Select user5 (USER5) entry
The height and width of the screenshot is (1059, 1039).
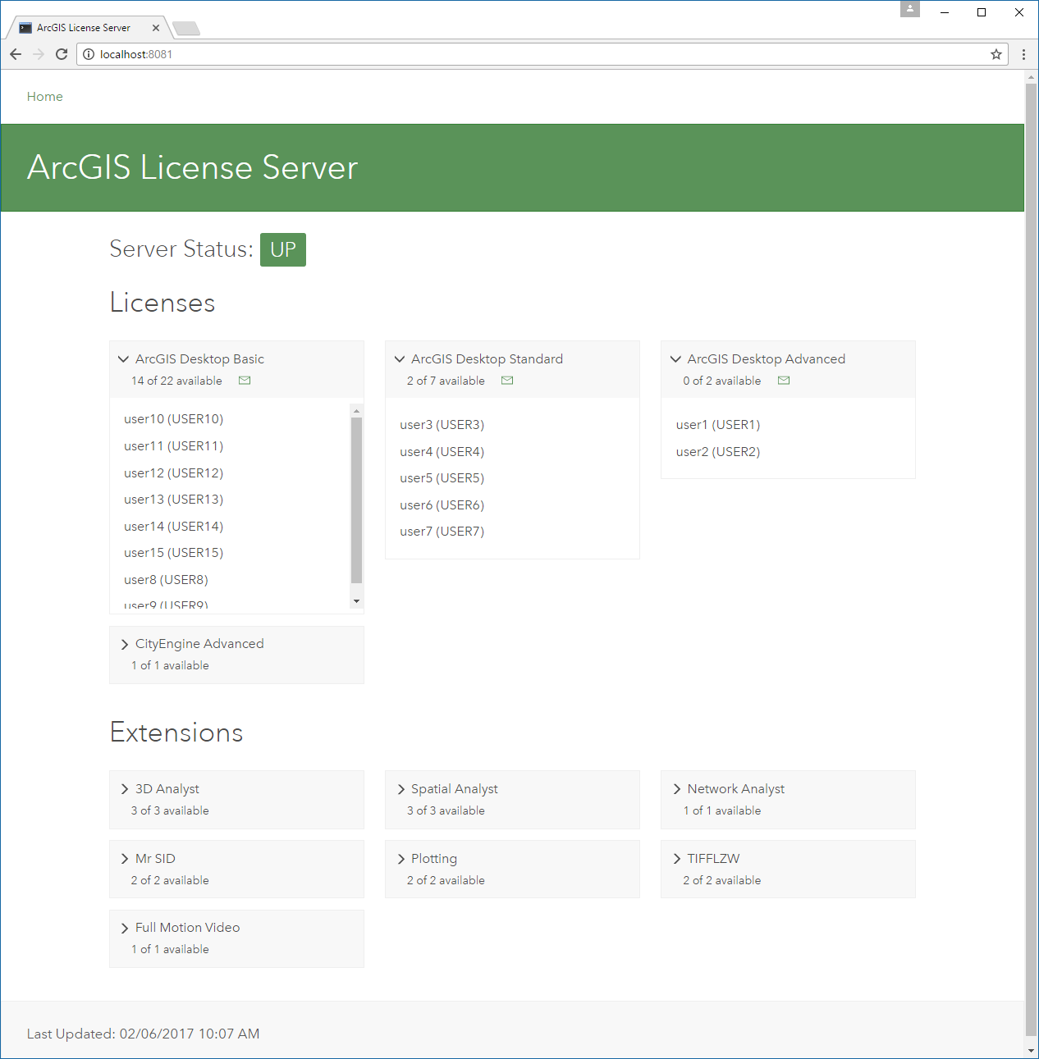pyautogui.click(x=442, y=478)
